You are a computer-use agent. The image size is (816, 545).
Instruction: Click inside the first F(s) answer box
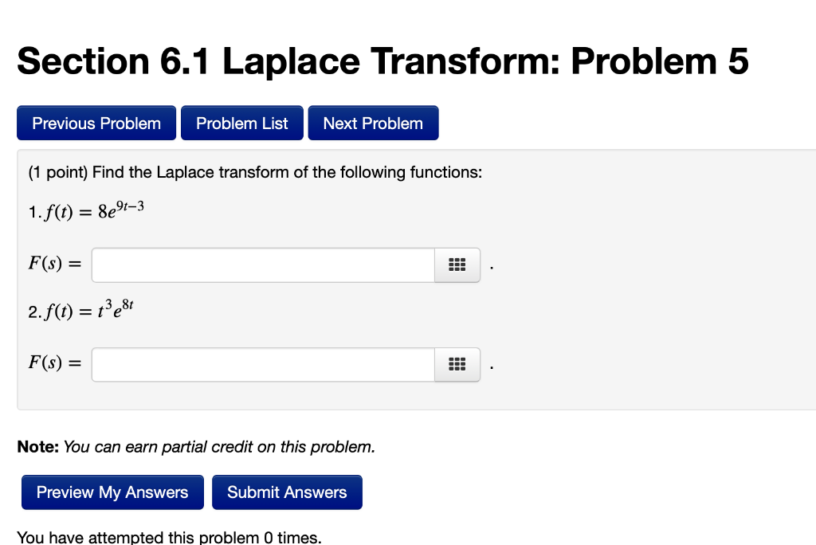(x=261, y=265)
